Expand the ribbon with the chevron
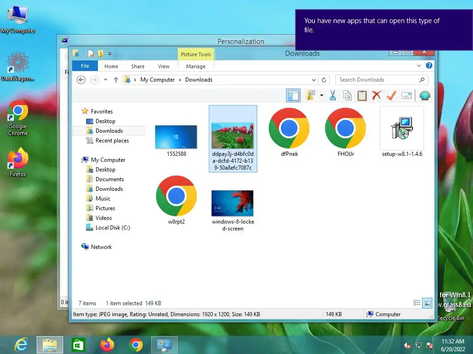473x354 pixels. 418,65
